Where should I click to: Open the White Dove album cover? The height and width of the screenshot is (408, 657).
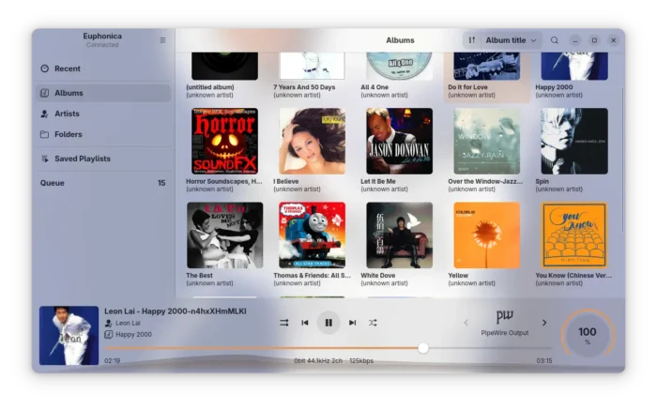tap(399, 235)
